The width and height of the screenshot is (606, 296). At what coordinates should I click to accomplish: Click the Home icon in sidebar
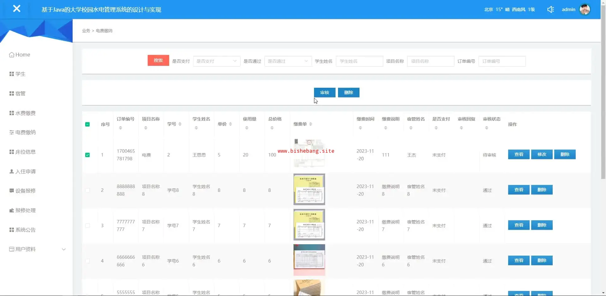pyautogui.click(x=12, y=55)
